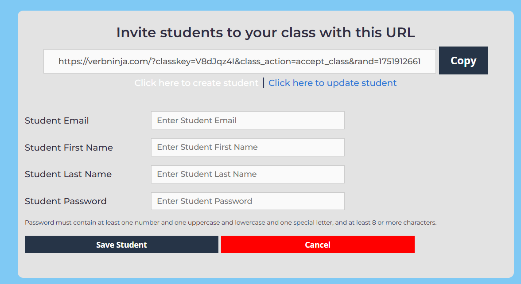Click the password requirements hint text

(230, 222)
